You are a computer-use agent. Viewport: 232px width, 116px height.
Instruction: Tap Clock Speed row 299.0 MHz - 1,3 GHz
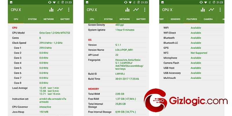pos(40,43)
